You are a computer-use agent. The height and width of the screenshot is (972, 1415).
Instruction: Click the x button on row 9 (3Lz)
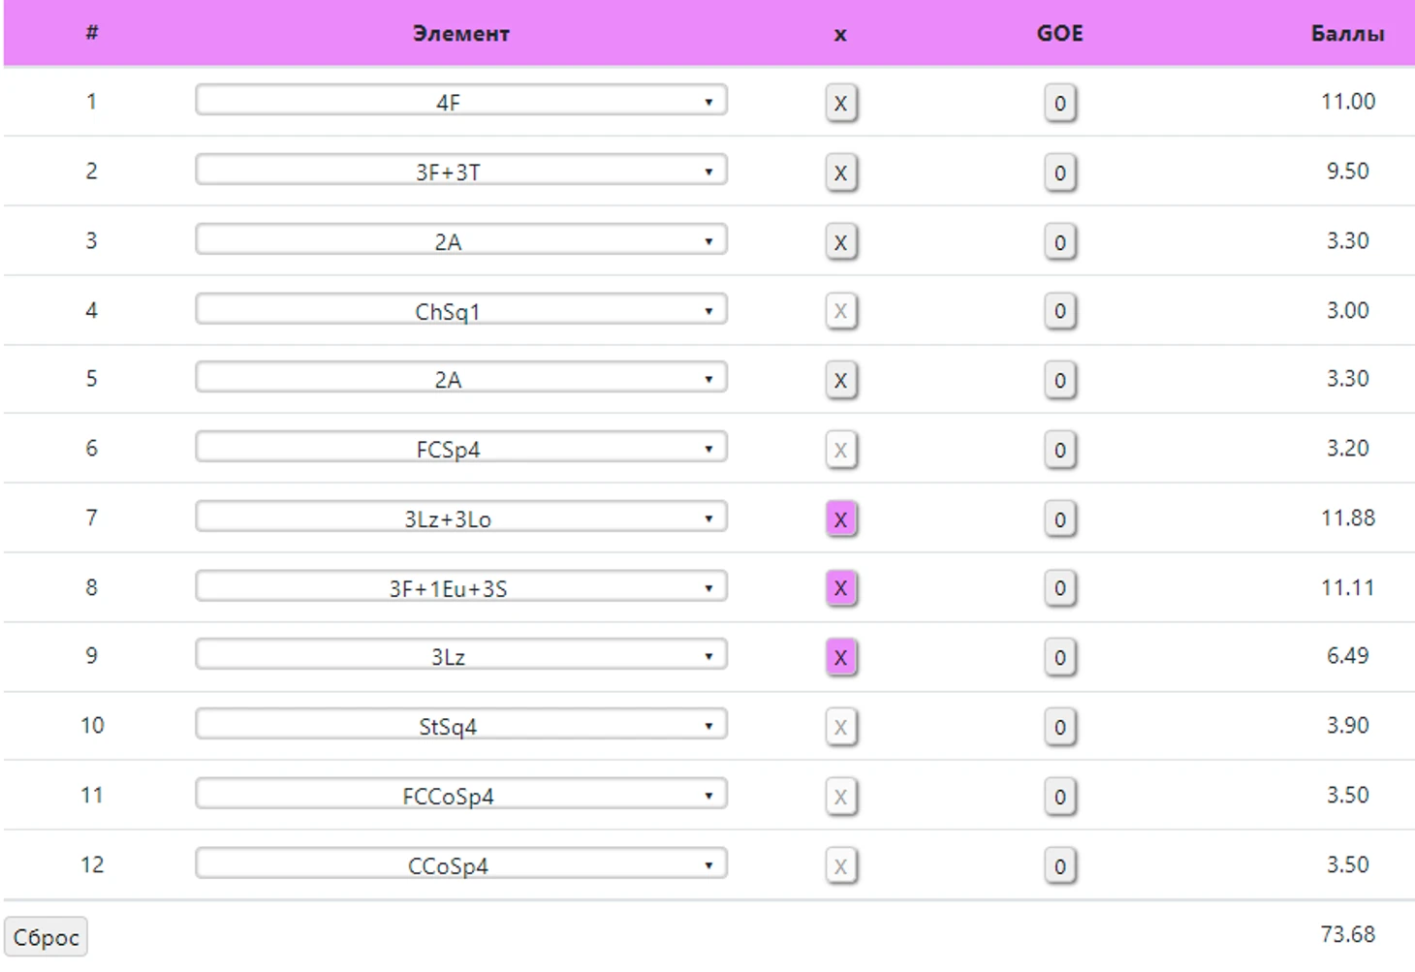pos(840,658)
